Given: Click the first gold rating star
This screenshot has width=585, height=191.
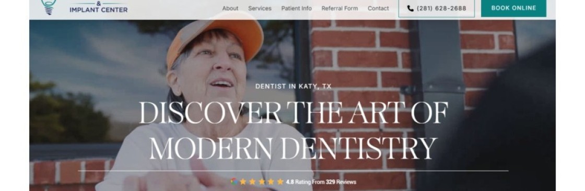Looking at the screenshot, I should tap(243, 182).
